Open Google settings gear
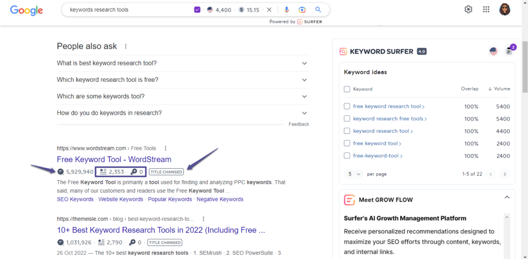 468,9
